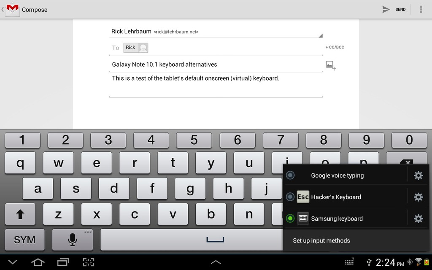Image resolution: width=432 pixels, height=270 pixels.
Task: Expand the mini apps tray arrow
Action: [x=216, y=262]
